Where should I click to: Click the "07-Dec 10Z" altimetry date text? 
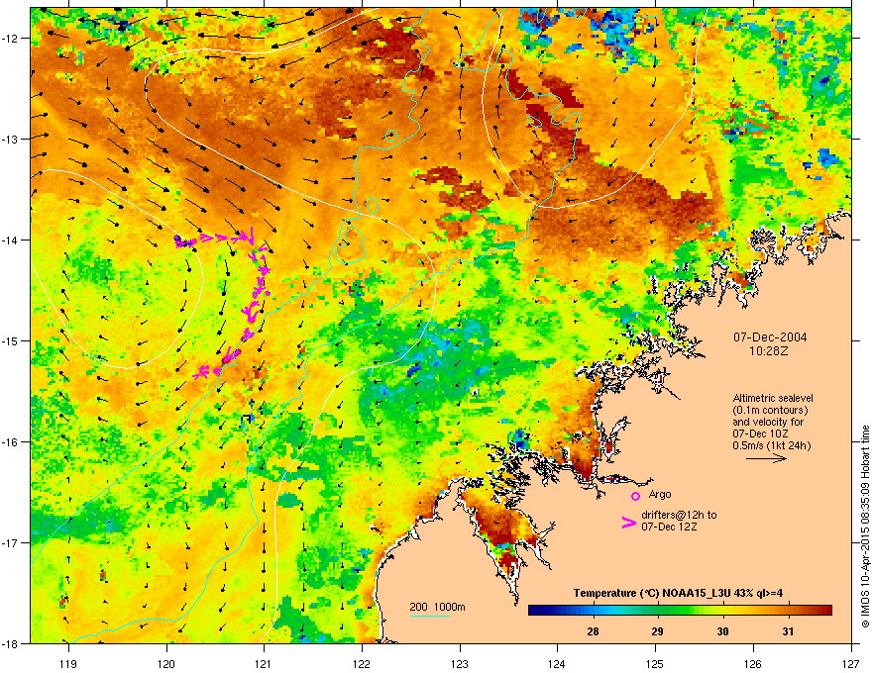pos(760,433)
